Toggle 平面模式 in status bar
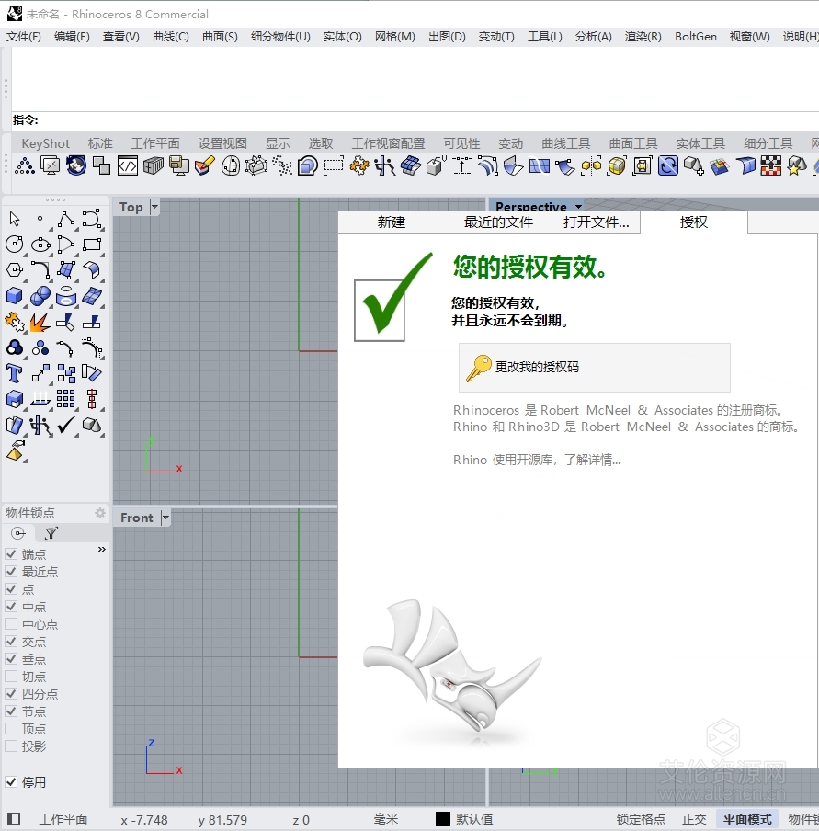Viewport: 819px width, 831px height. point(747,819)
